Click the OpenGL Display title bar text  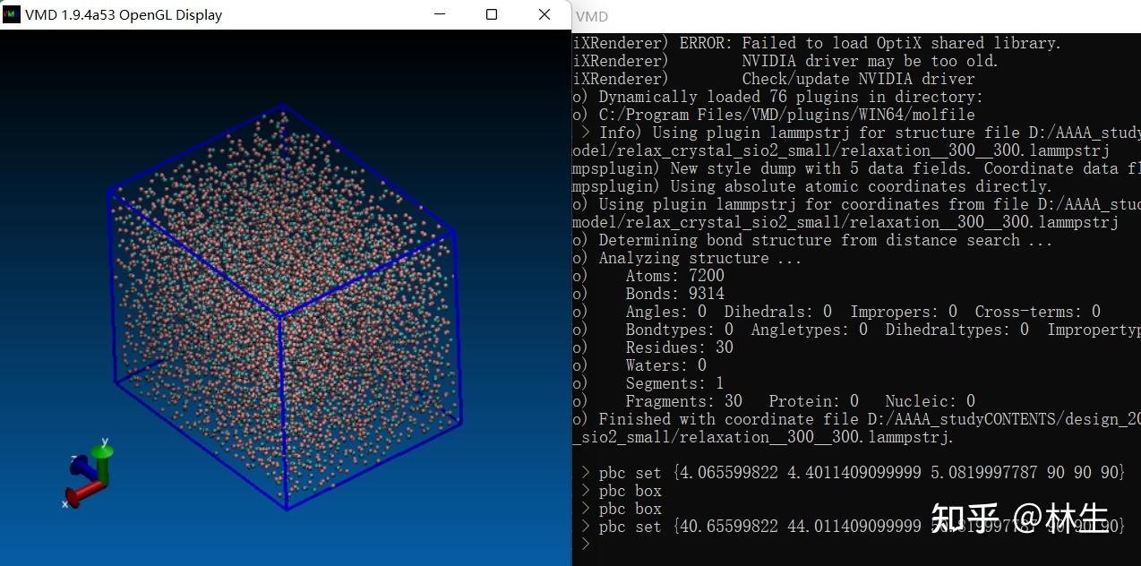[124, 14]
